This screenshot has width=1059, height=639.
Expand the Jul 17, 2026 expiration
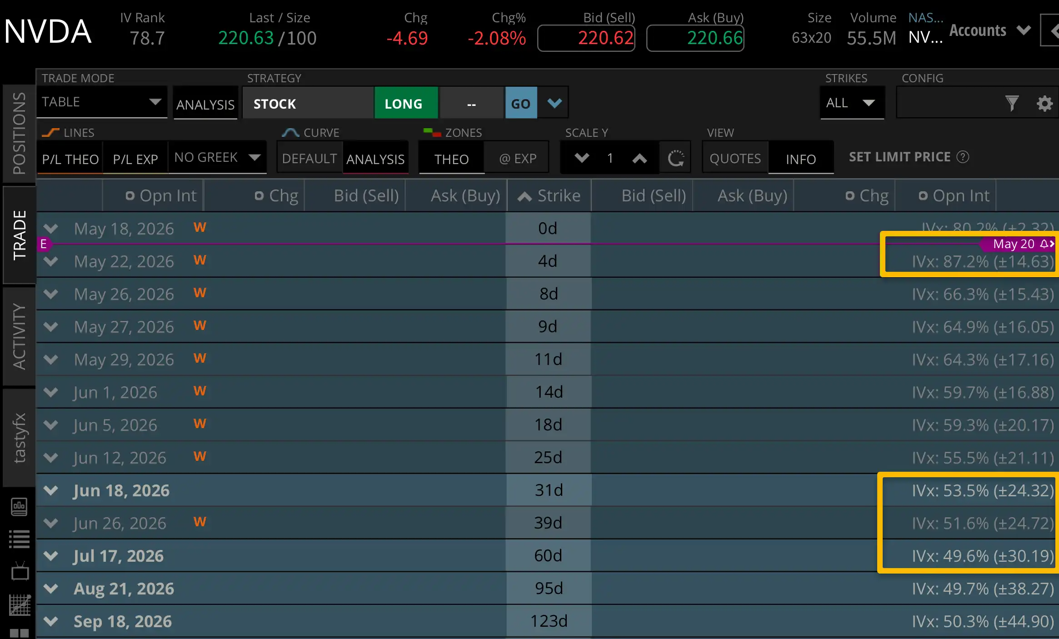pos(51,556)
